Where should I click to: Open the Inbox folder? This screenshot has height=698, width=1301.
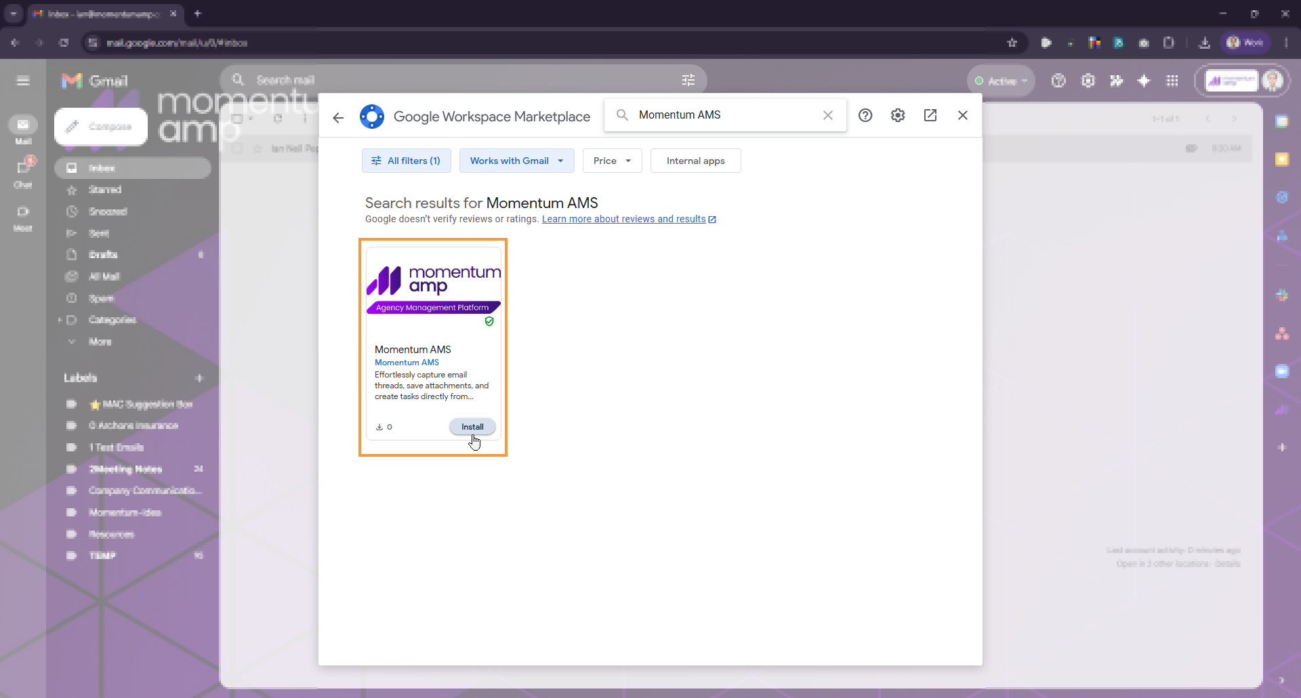[x=132, y=168]
